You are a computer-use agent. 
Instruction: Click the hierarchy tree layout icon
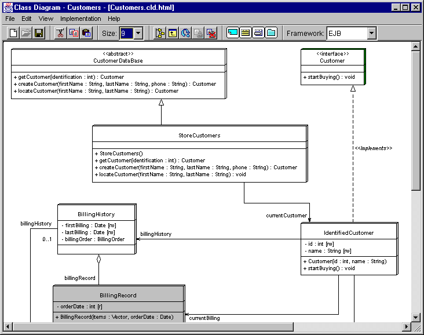[160, 33]
